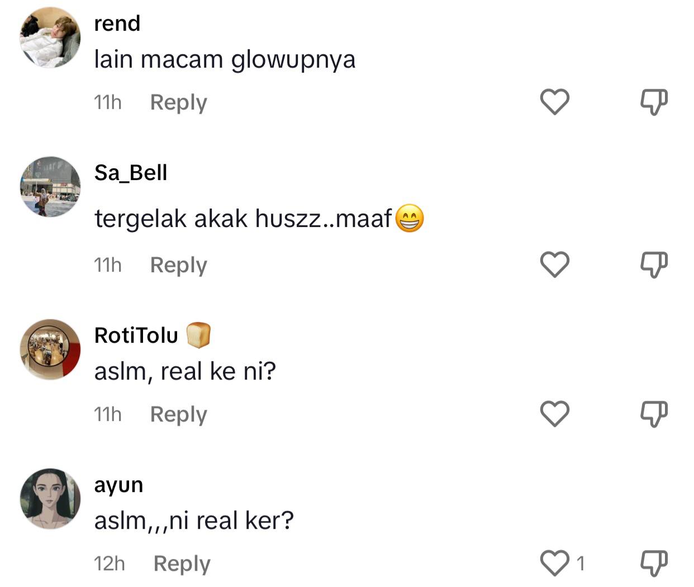Open Sa_Bell's profile picture
The height and width of the screenshot is (587, 694).
pyautogui.click(x=50, y=187)
